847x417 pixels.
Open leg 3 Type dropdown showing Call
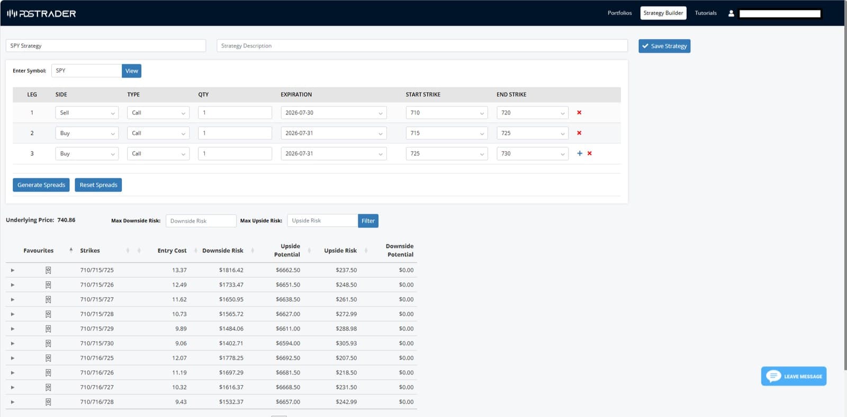click(158, 154)
